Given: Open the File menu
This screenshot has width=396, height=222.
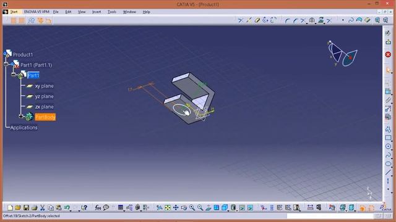Looking at the screenshot, I should click(x=56, y=12).
